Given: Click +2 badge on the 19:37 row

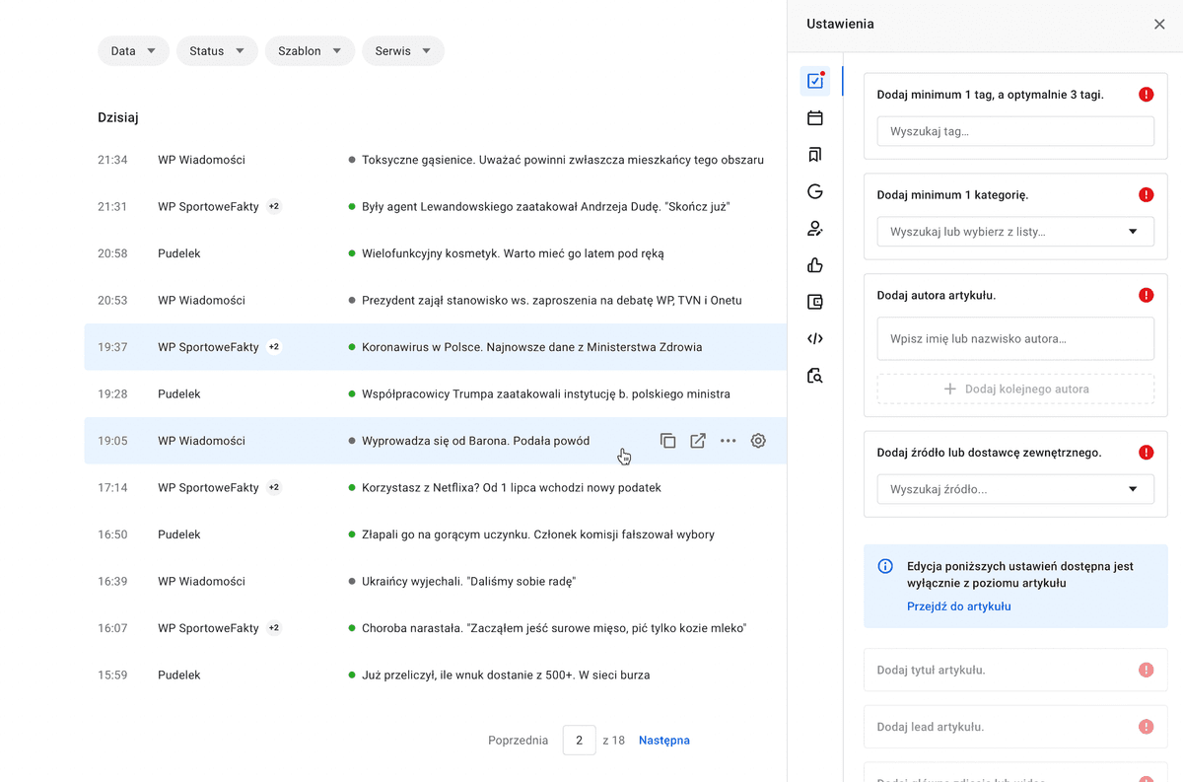Looking at the screenshot, I should pyautogui.click(x=274, y=347).
